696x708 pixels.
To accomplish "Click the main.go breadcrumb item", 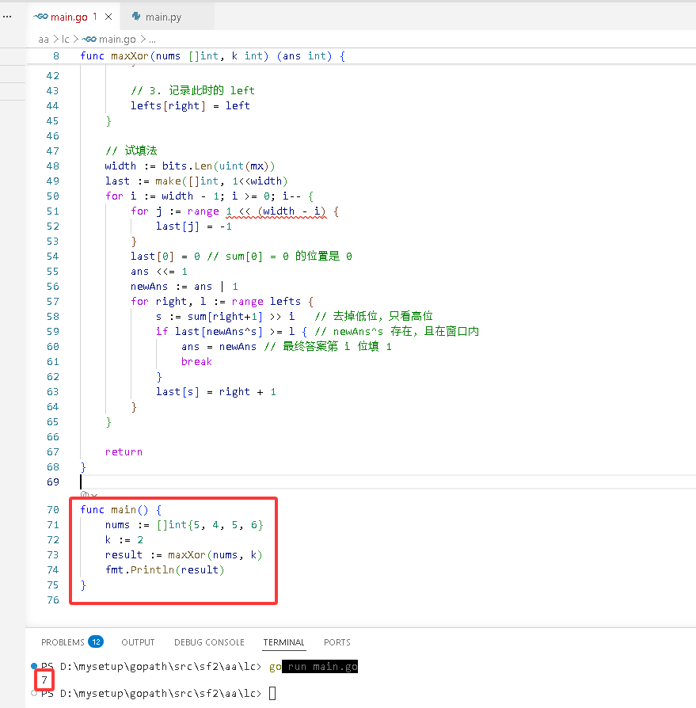I will coord(109,40).
